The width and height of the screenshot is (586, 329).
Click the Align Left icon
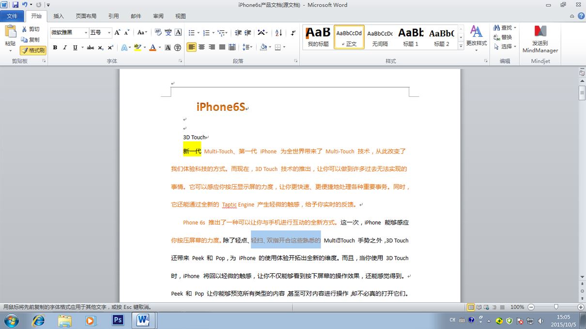192,47
